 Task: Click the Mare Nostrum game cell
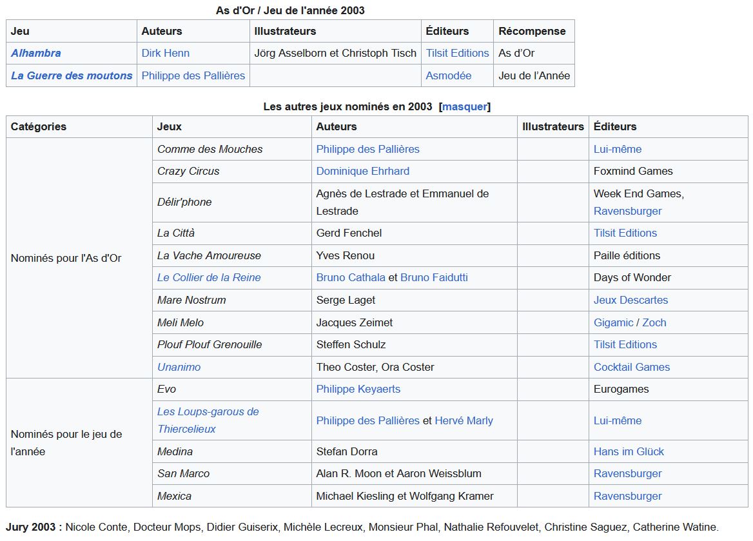coord(232,300)
